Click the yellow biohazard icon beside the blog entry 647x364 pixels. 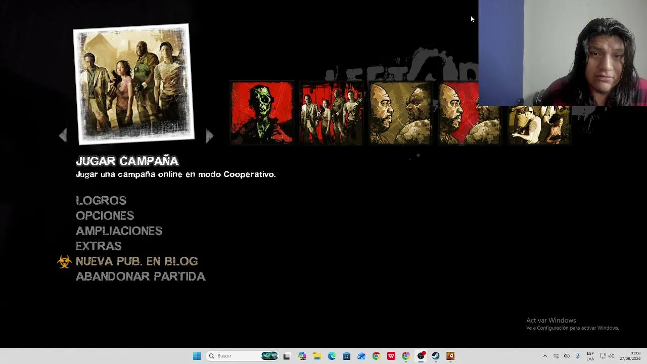[x=64, y=261]
